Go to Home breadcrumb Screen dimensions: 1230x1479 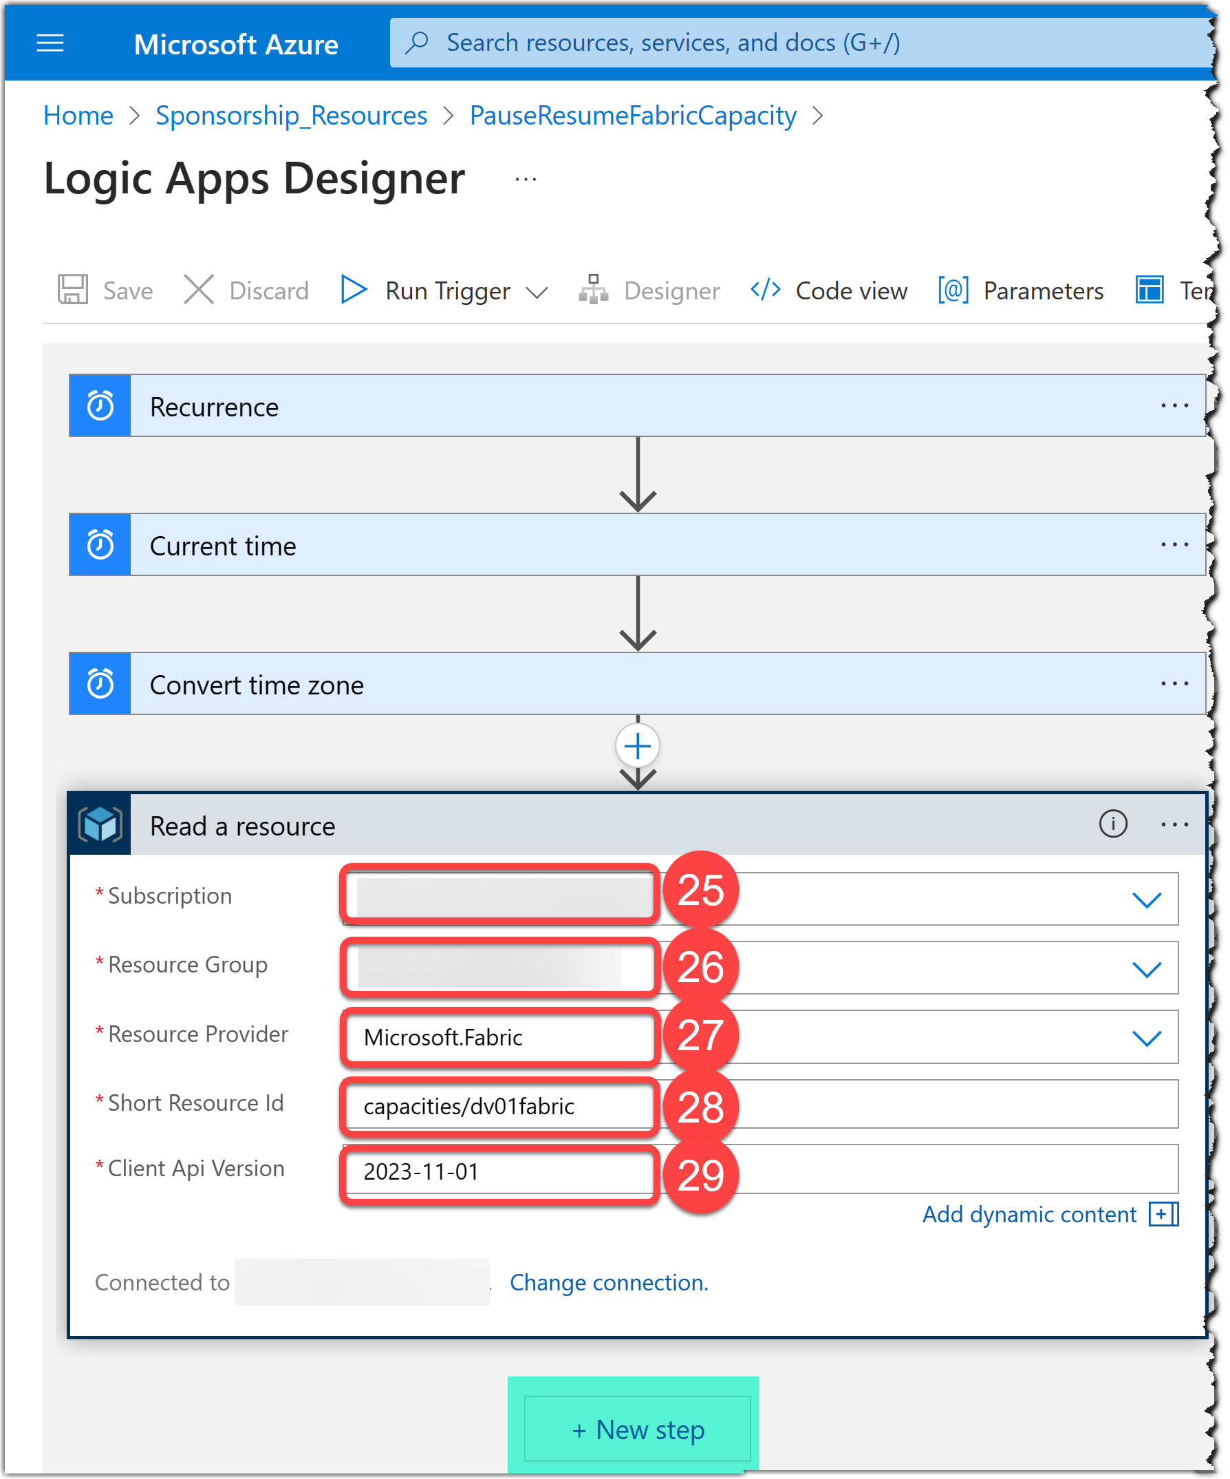(x=78, y=116)
